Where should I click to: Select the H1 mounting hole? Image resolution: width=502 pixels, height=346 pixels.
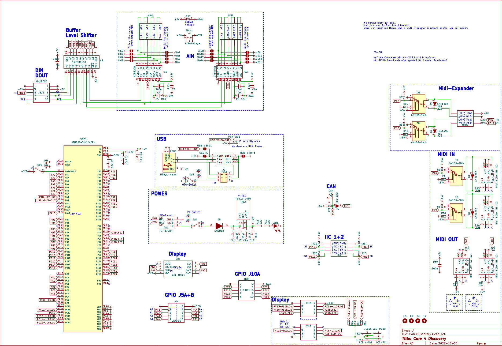[x=405, y=321]
